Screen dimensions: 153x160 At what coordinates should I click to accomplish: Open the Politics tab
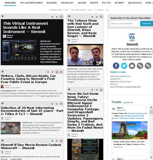click(x=106, y=3)
